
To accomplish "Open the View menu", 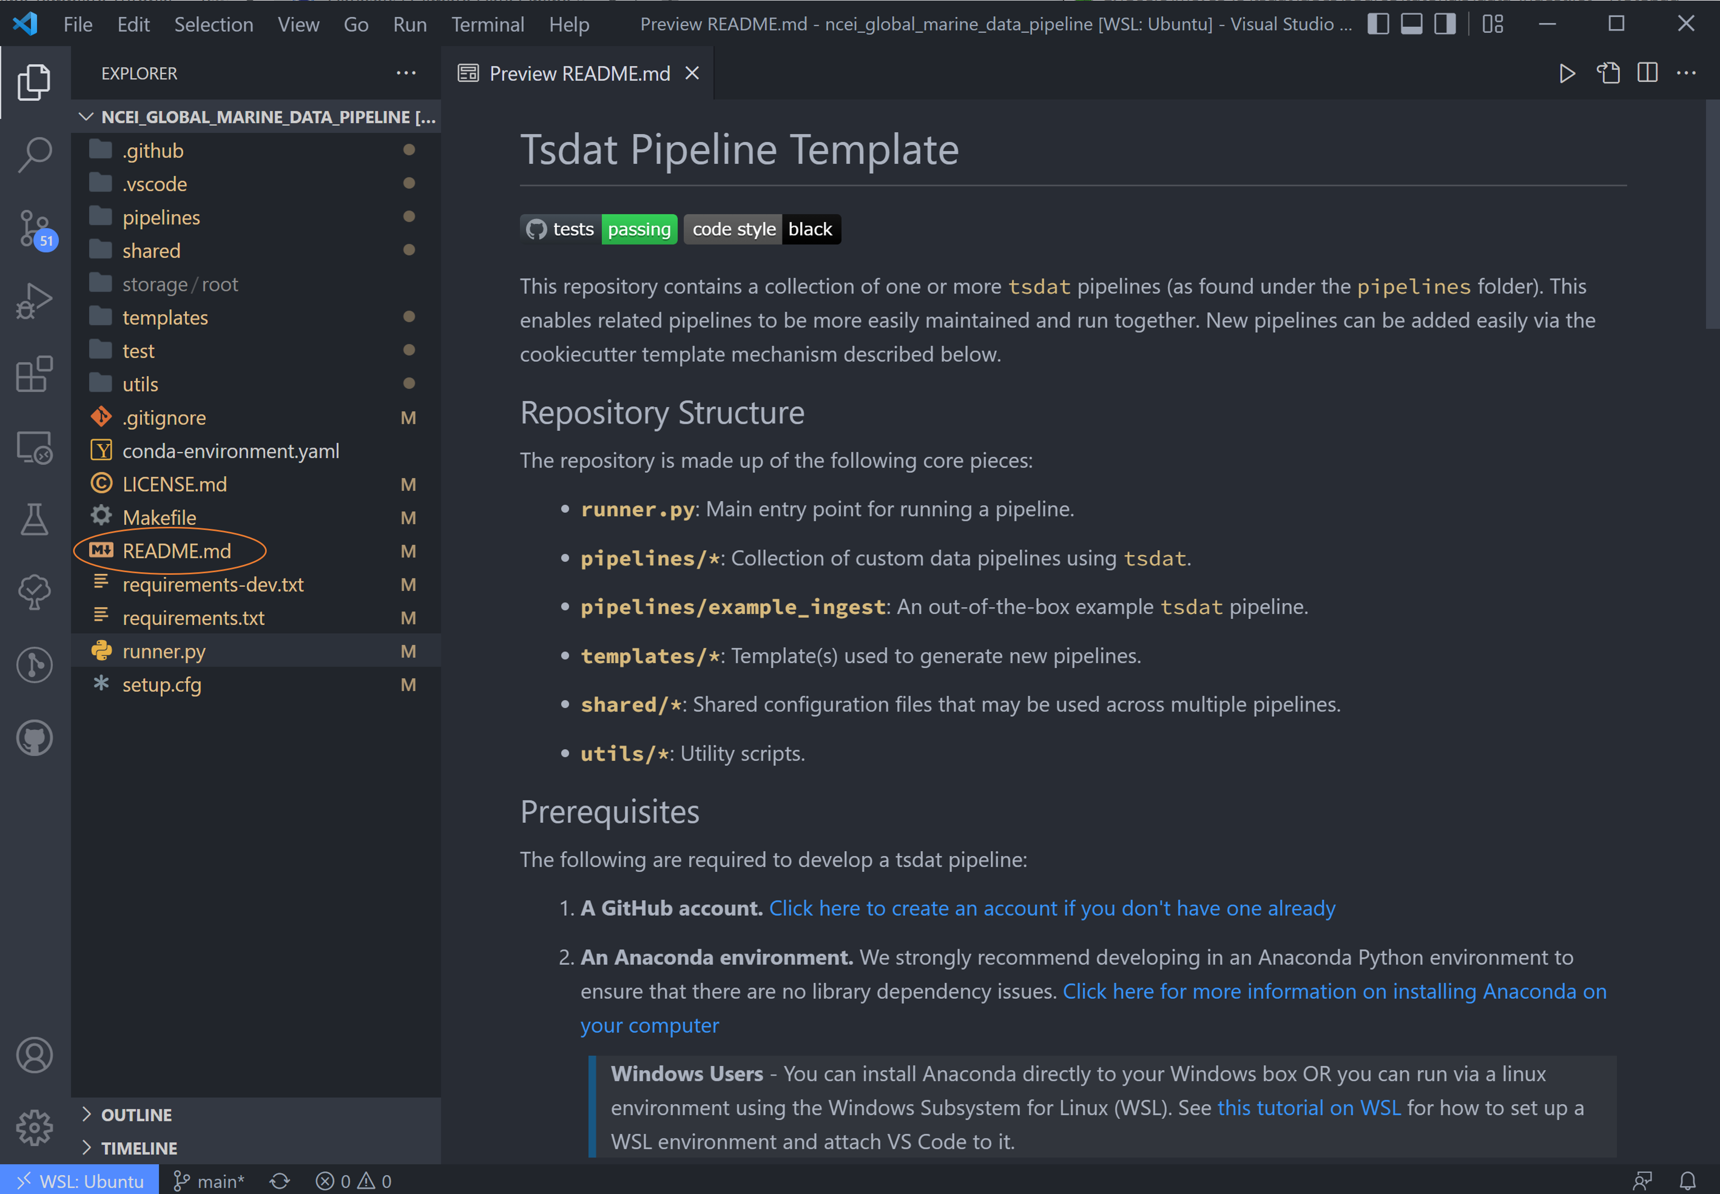I will (299, 25).
